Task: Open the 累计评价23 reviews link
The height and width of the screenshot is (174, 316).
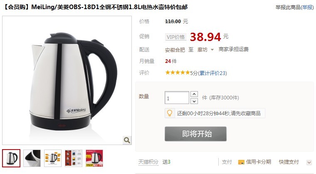Action: (x=212, y=73)
